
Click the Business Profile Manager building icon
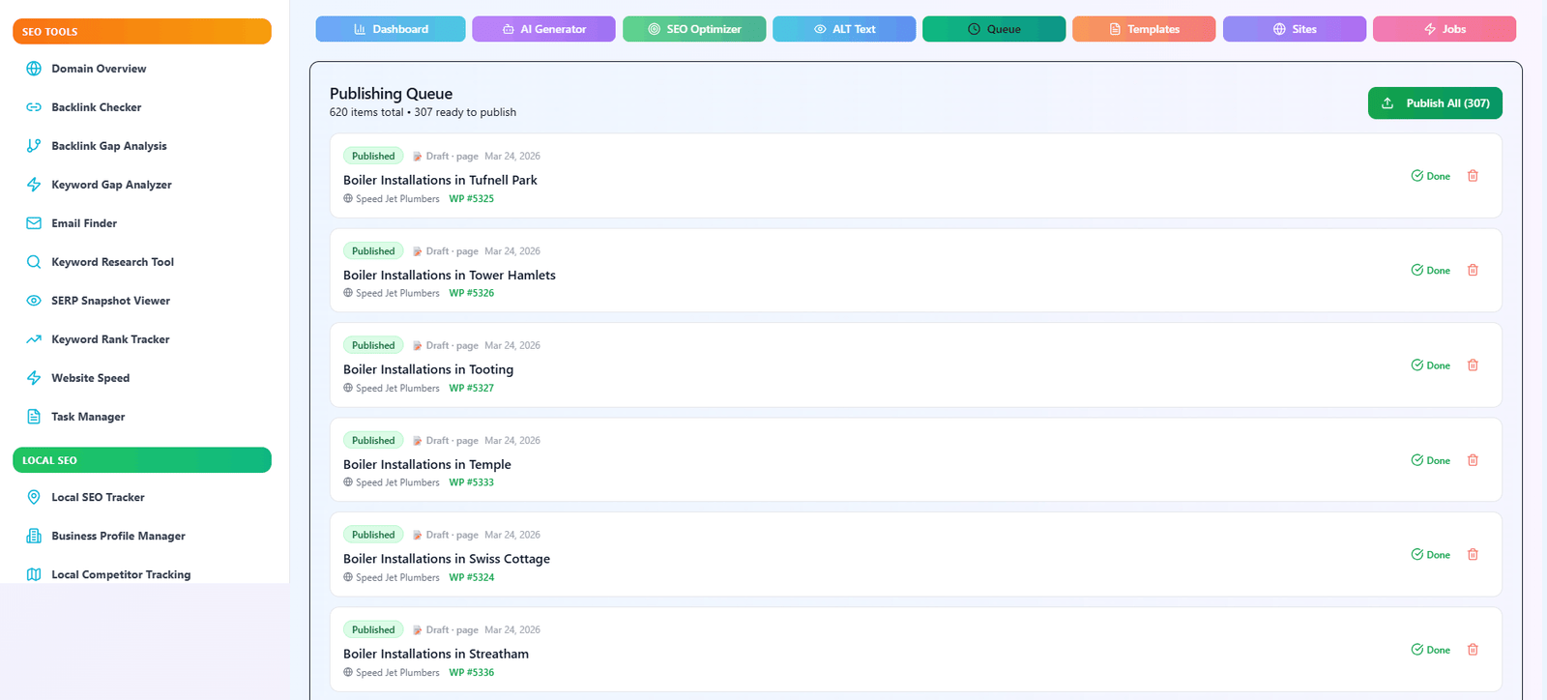point(34,536)
